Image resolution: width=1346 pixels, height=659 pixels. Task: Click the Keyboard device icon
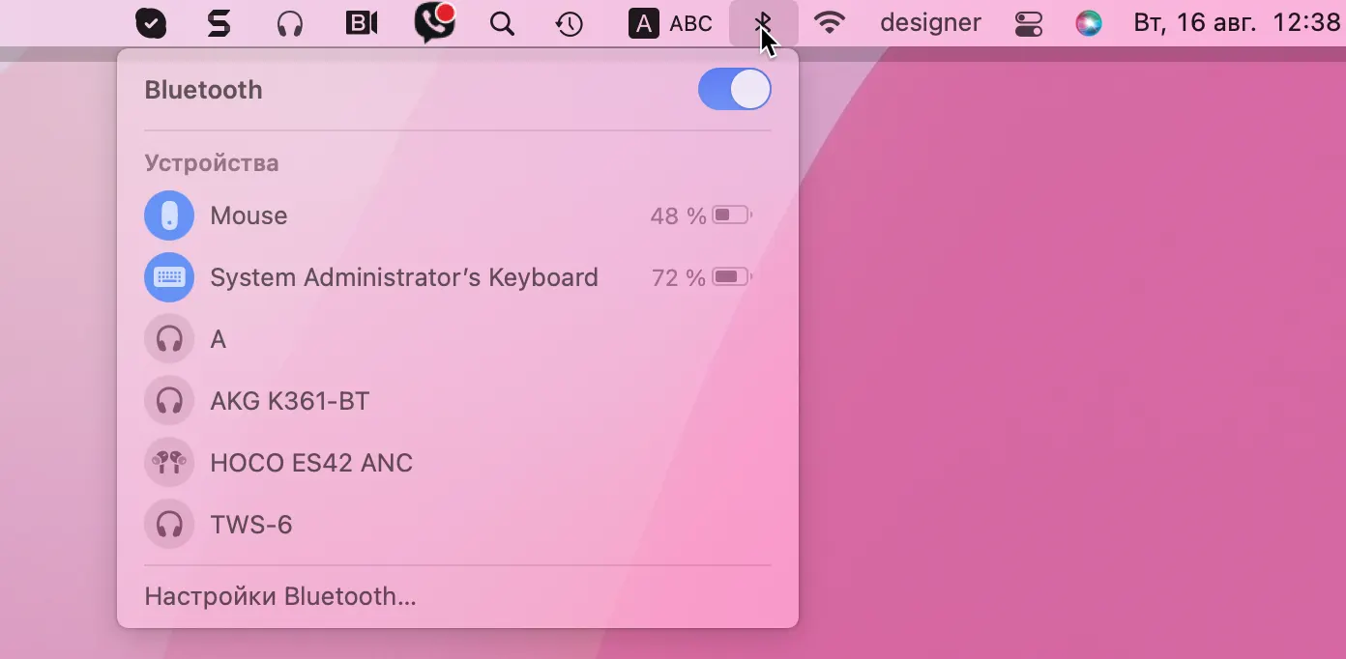click(169, 277)
